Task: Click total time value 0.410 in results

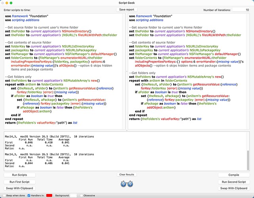Action: [x=49, y=143]
